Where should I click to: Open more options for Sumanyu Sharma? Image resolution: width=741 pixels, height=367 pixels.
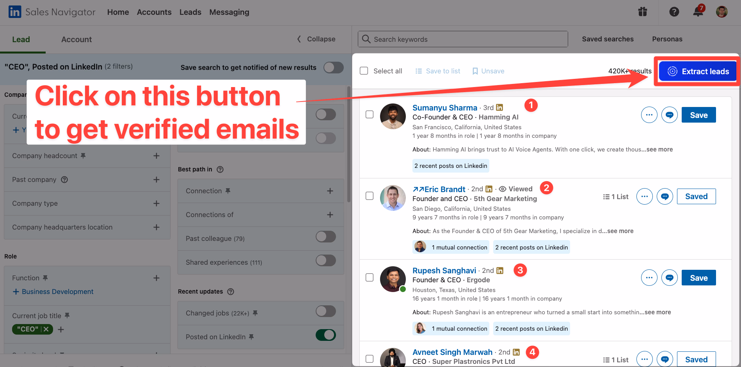649,115
